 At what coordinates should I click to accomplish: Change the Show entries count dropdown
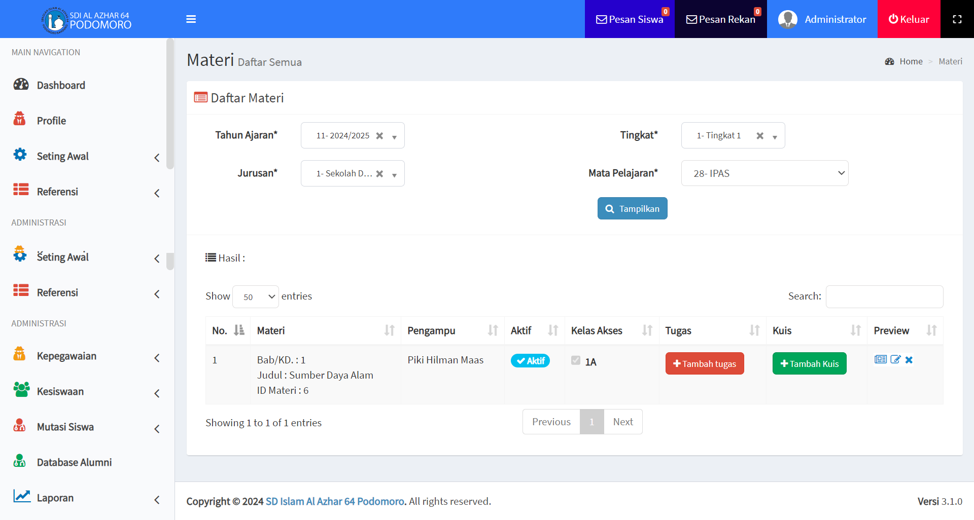coord(256,297)
